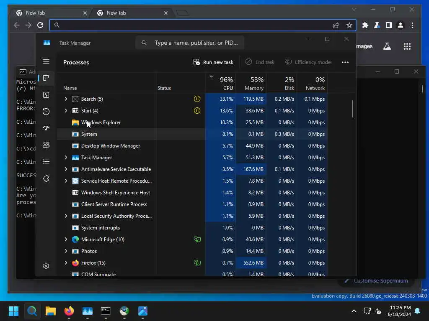Open the Google apps grid icon
Image resolution: width=429 pixels, height=321 pixels.
pyautogui.click(x=407, y=46)
